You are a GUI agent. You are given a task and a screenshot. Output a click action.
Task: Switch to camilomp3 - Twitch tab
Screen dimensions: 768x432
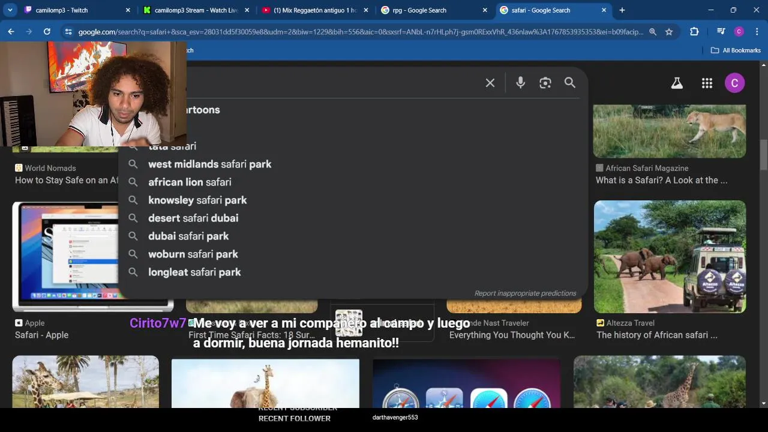point(77,10)
